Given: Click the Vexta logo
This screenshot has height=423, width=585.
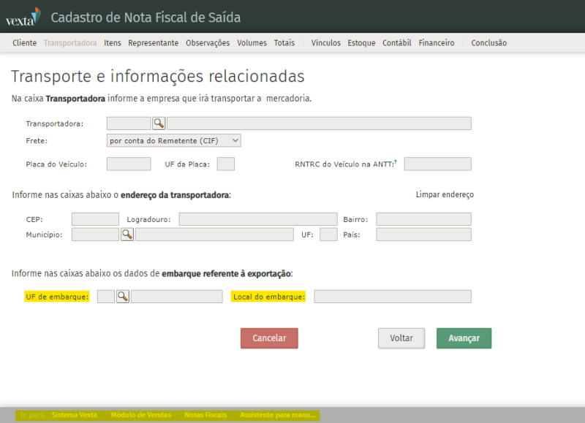Looking at the screenshot, I should 22,18.
